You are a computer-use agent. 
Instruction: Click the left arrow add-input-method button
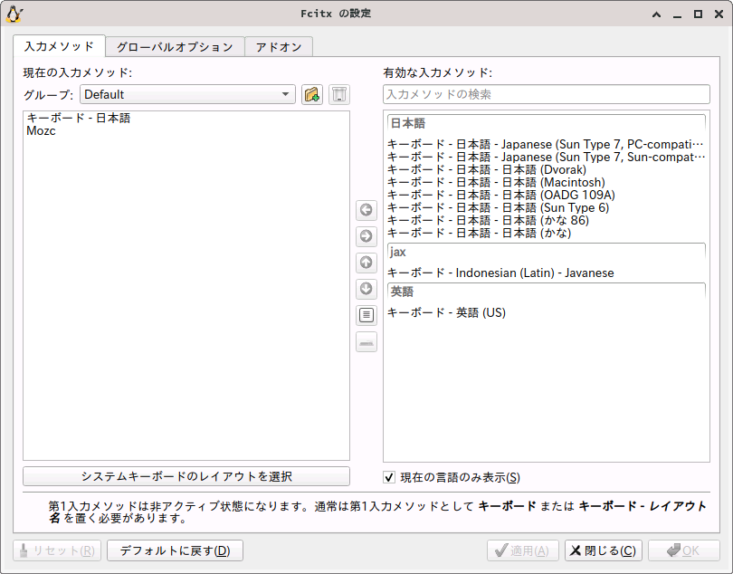(x=366, y=210)
